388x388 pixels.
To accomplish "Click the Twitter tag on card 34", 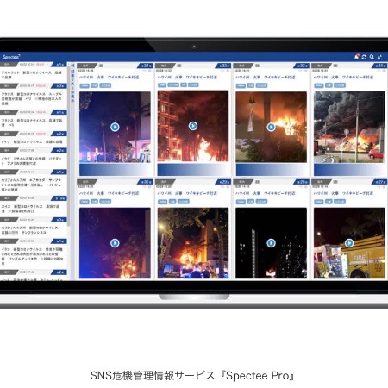I will click(84, 85).
